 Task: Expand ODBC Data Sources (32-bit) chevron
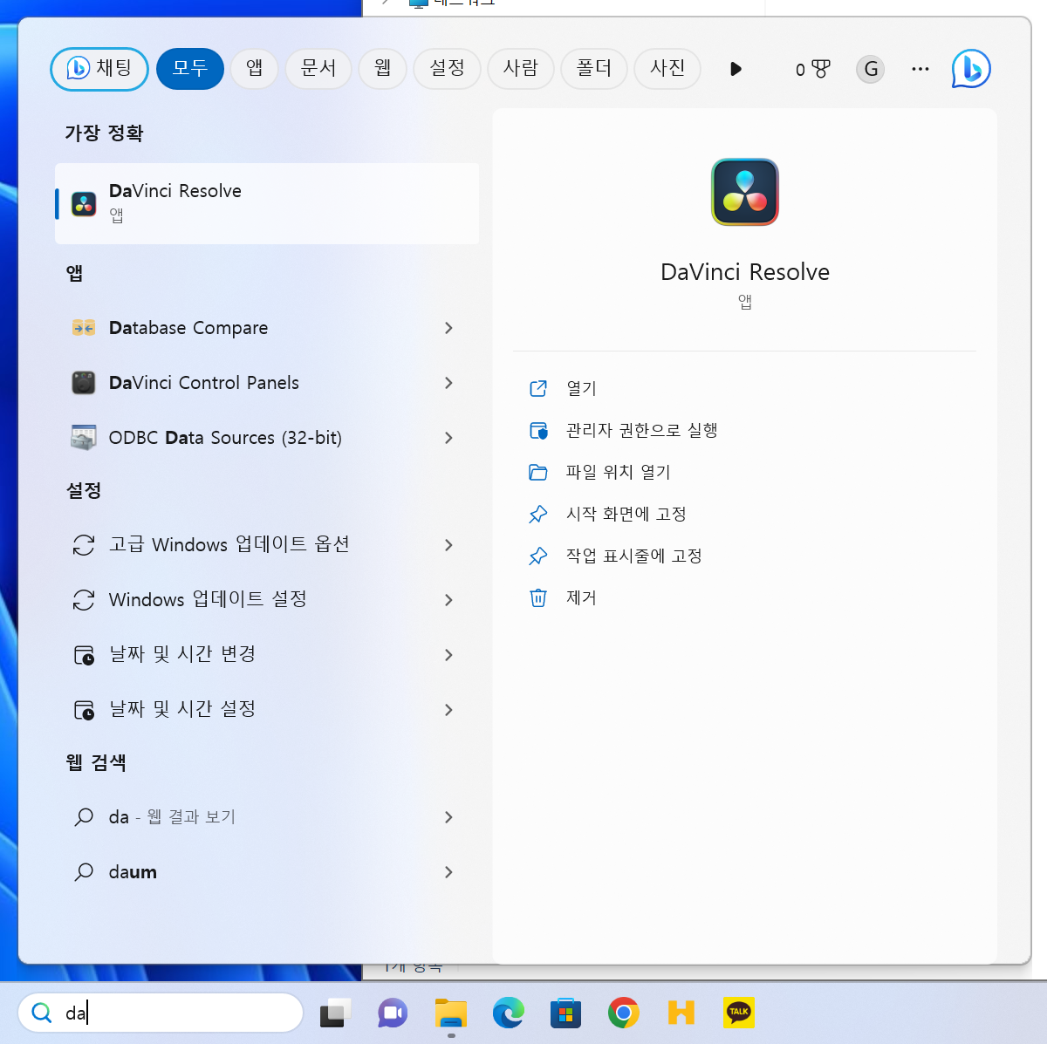(448, 438)
